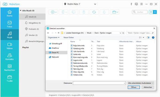Viewport: 160px width, 97px height.
Task: Sort by the Titel column header
Action: [98, 42]
